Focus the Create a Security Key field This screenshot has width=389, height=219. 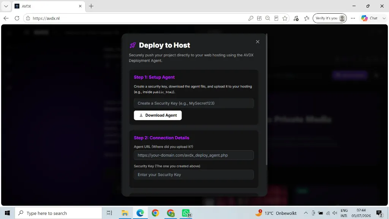coord(194,103)
